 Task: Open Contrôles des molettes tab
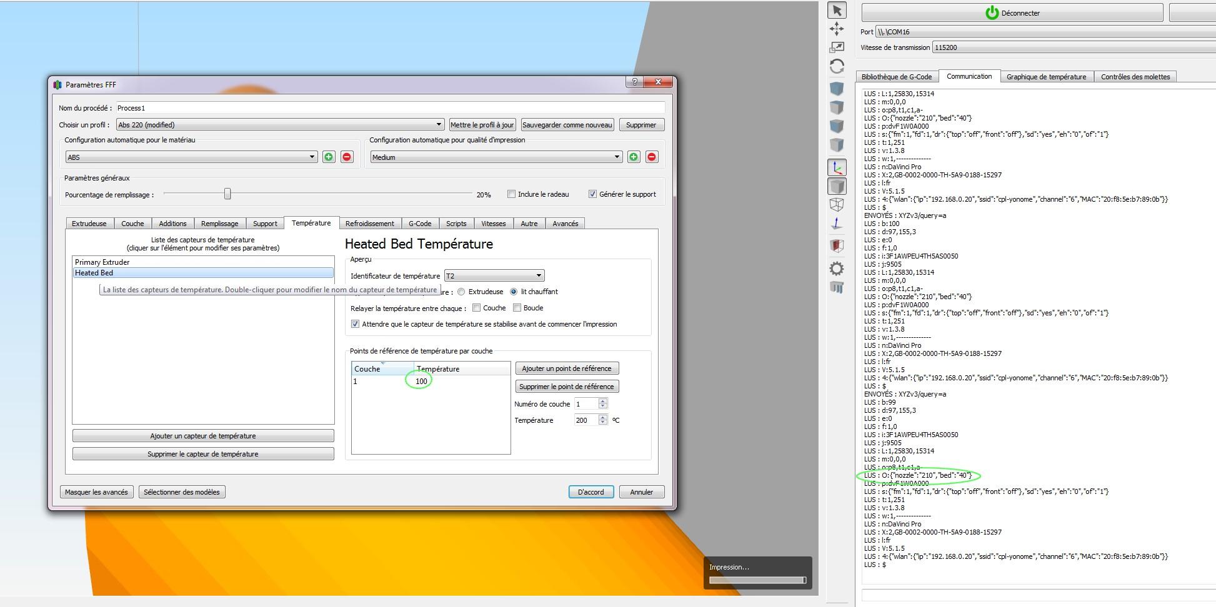coord(1135,77)
